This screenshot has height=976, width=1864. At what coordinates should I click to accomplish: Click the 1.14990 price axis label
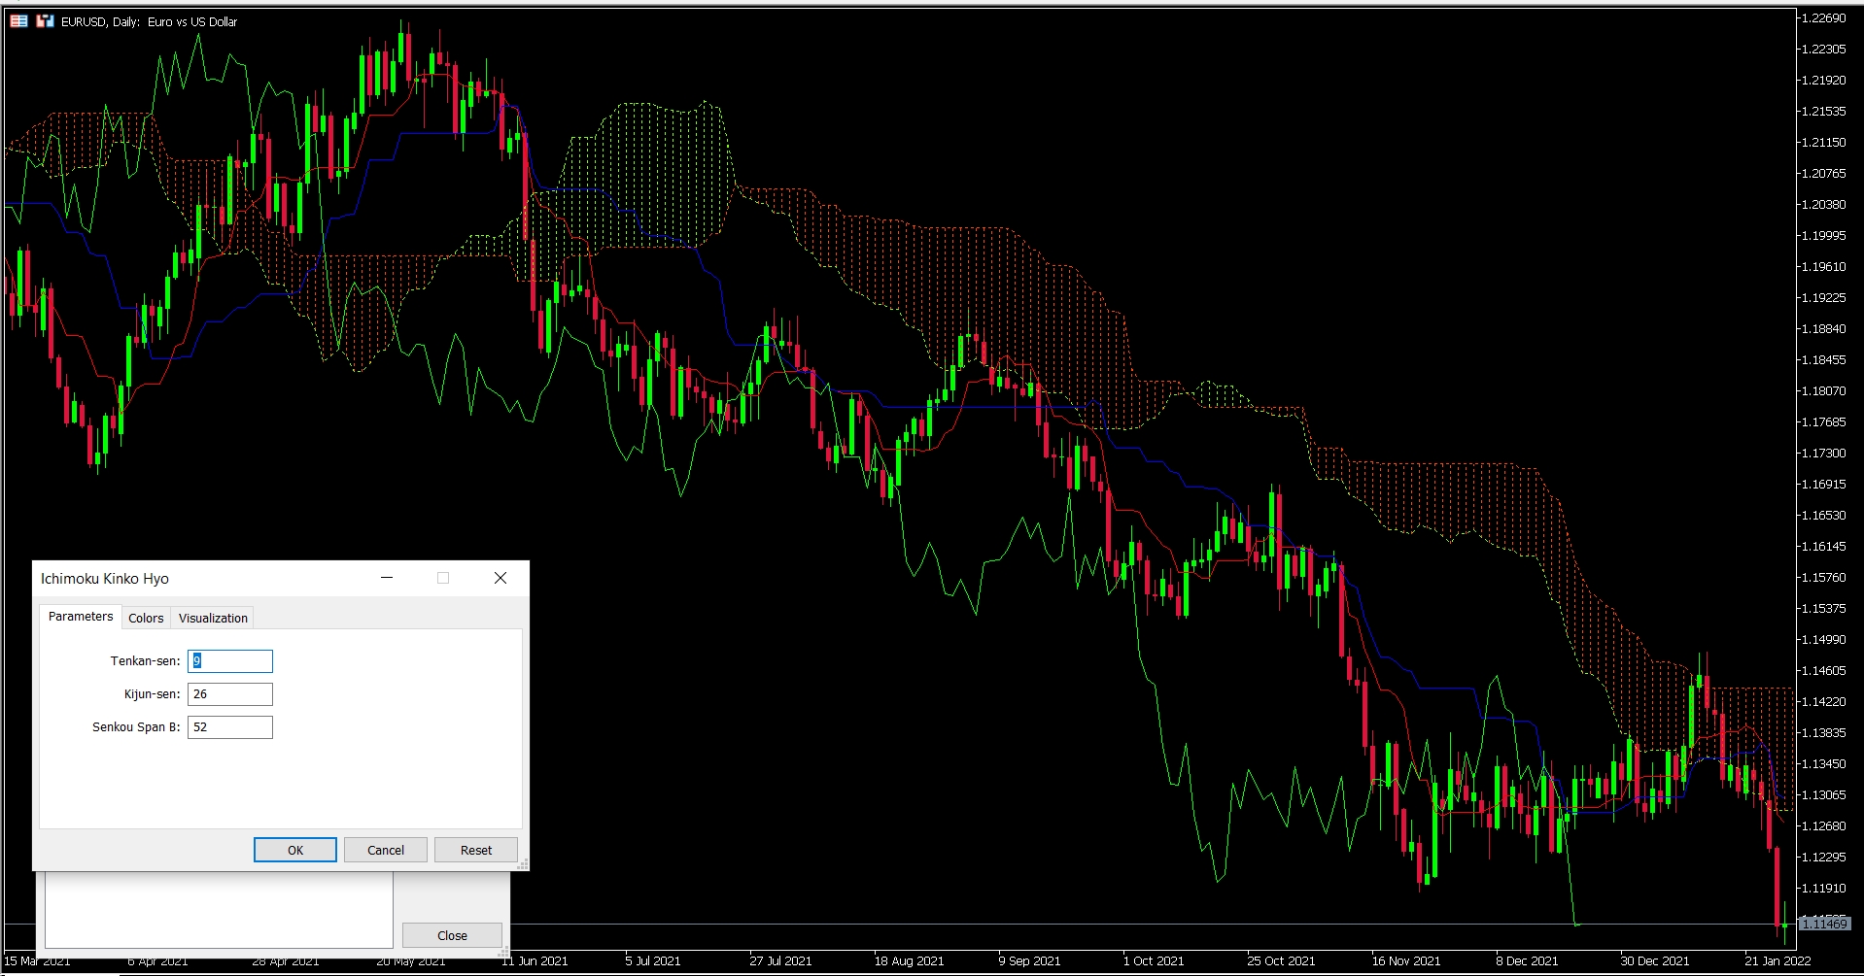[1823, 639]
